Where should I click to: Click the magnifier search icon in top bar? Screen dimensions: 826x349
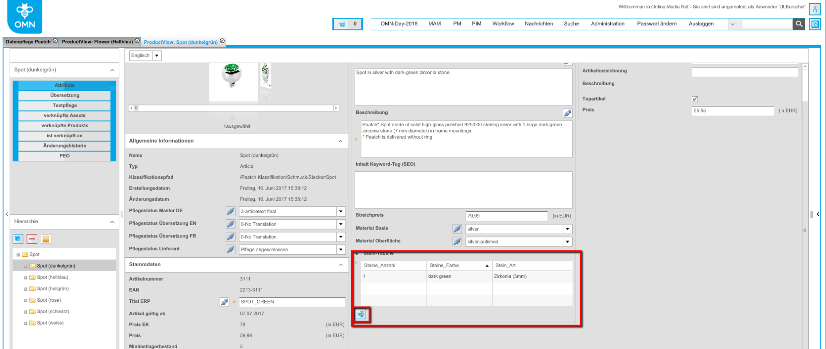[x=799, y=24]
